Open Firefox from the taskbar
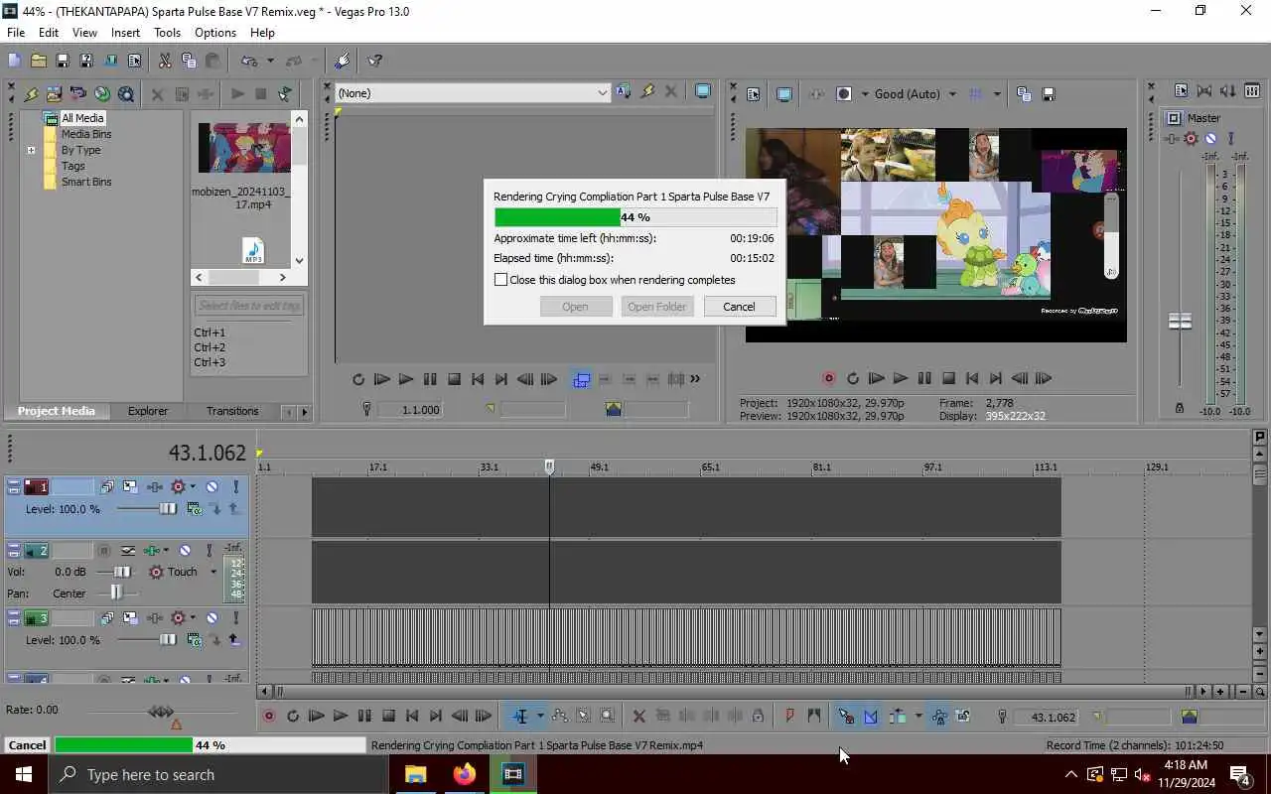Viewport: 1271px width, 794px height. coord(465,774)
